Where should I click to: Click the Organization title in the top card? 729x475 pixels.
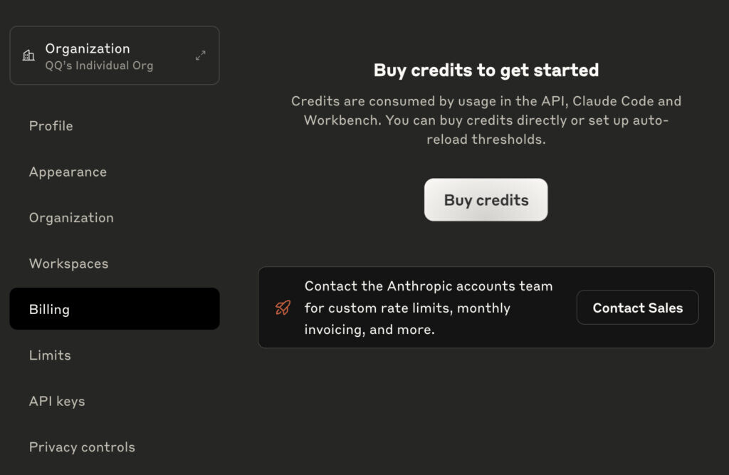(88, 48)
